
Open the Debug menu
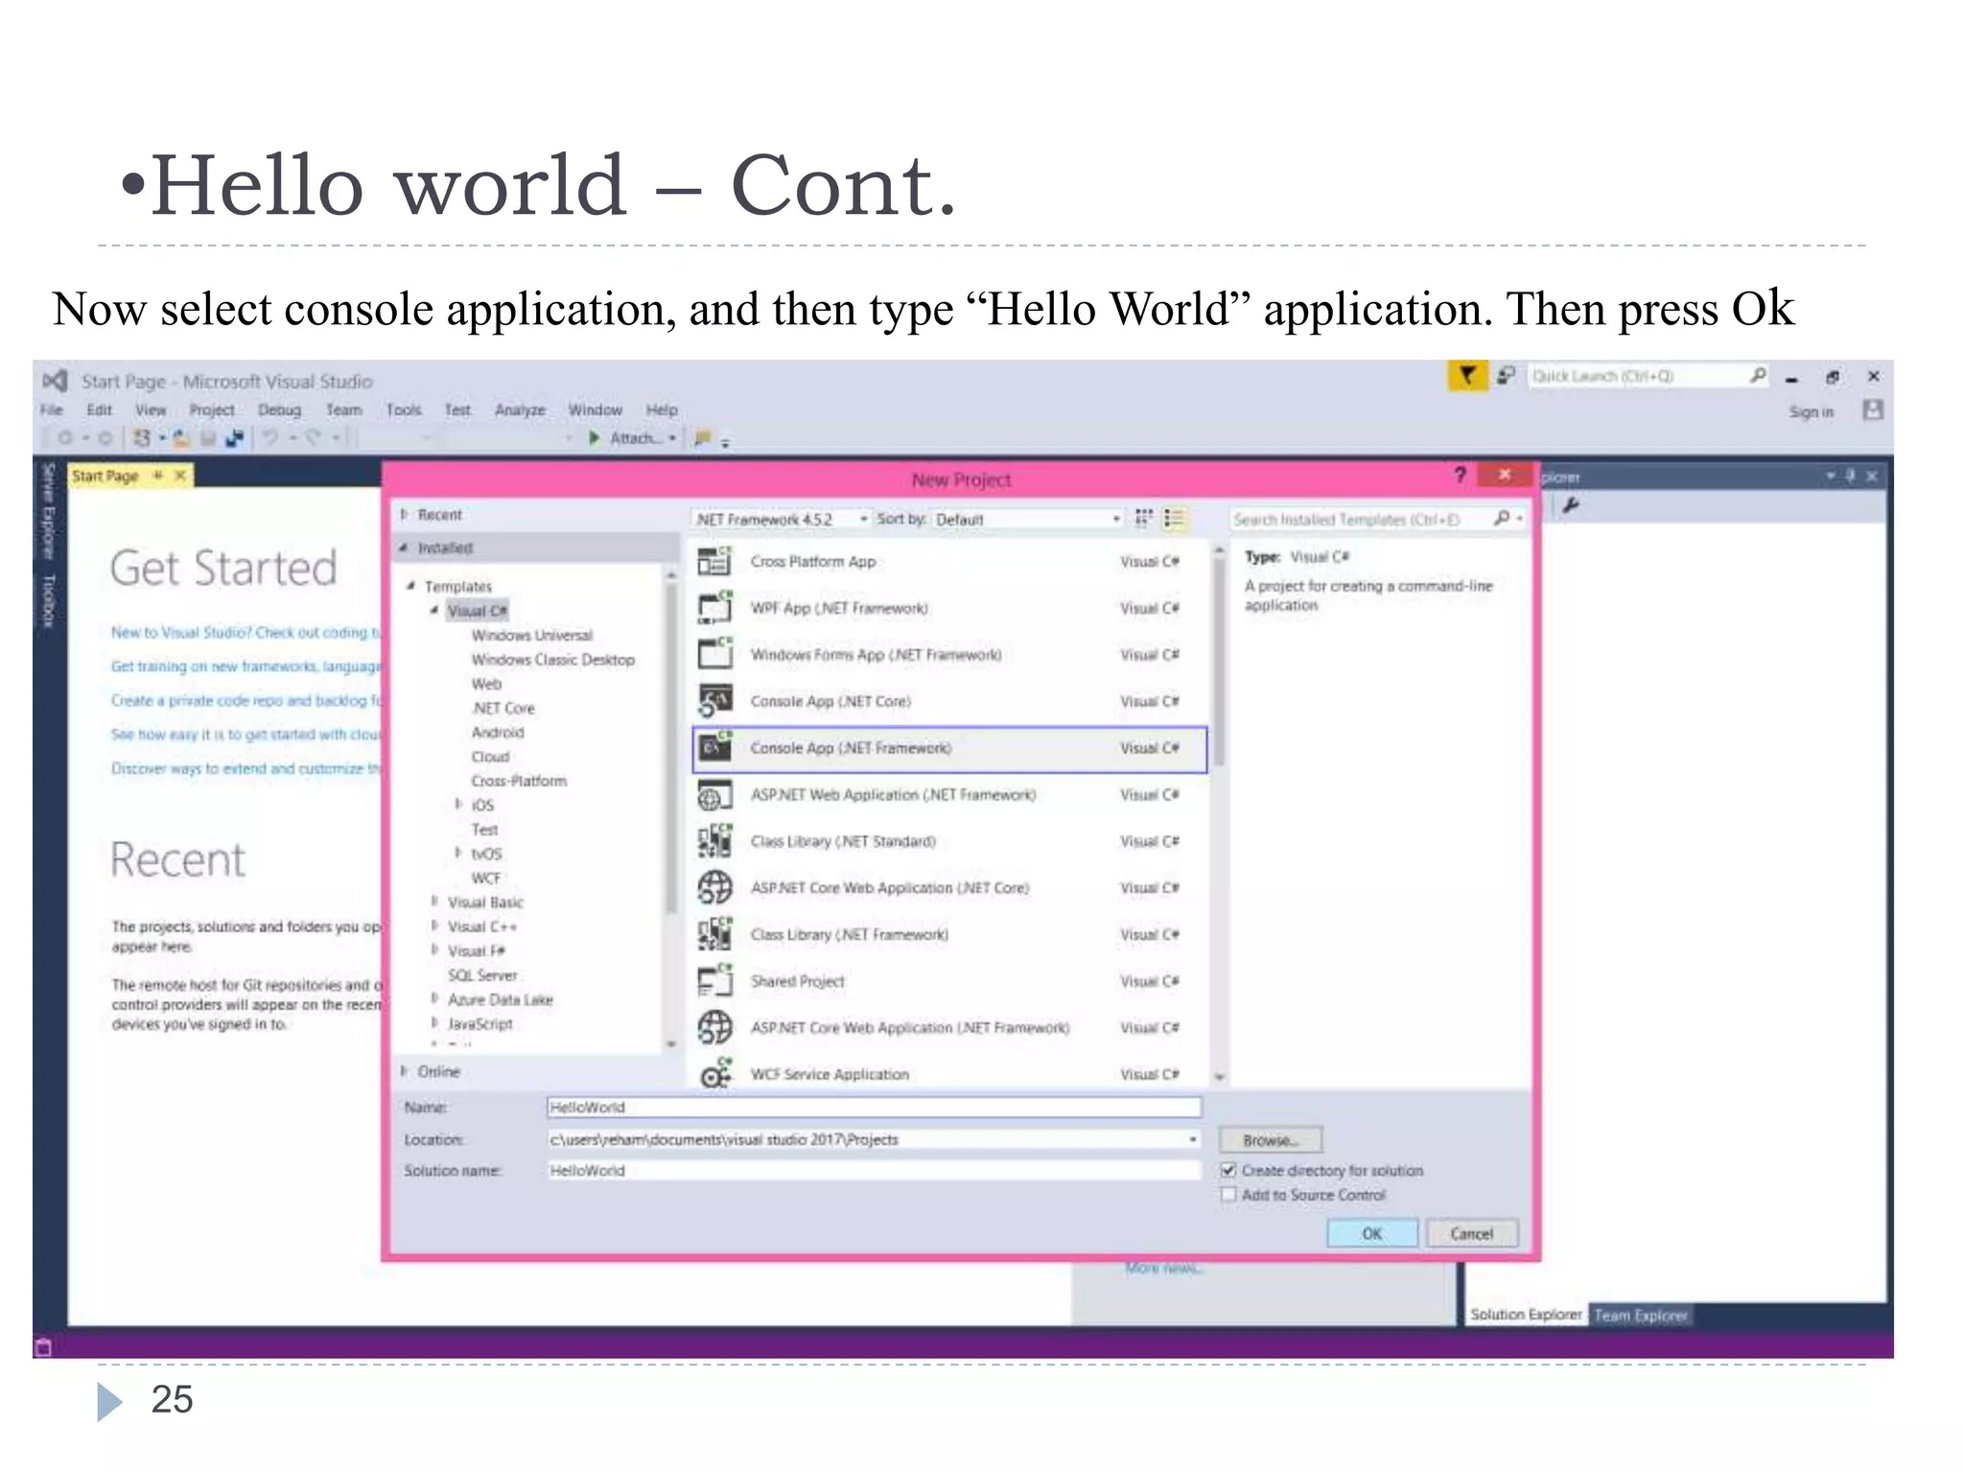click(x=279, y=410)
